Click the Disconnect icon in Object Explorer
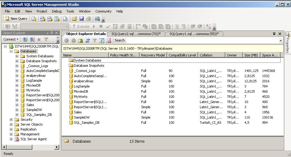Screen dimensions: 291x157 (x=32, y=39)
